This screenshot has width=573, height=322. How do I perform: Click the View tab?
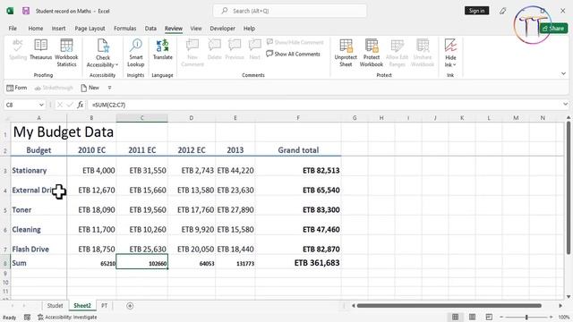point(196,28)
